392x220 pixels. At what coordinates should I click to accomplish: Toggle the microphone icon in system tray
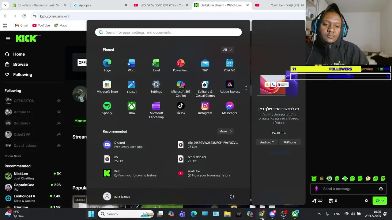click(x=327, y=214)
